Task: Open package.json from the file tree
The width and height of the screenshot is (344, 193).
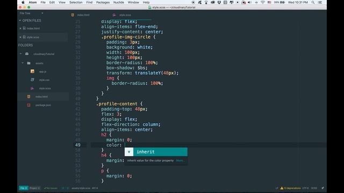Action: [x=43, y=105]
